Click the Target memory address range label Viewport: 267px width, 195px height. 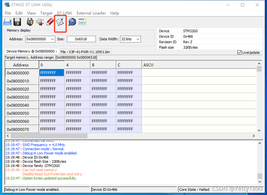(51, 57)
